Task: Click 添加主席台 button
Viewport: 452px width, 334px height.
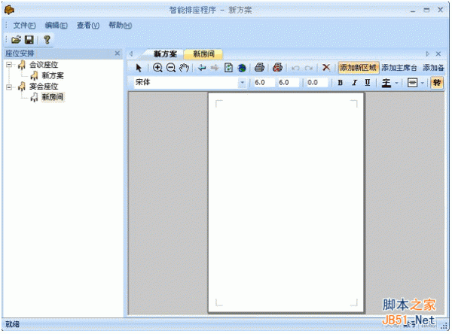Action: (399, 68)
